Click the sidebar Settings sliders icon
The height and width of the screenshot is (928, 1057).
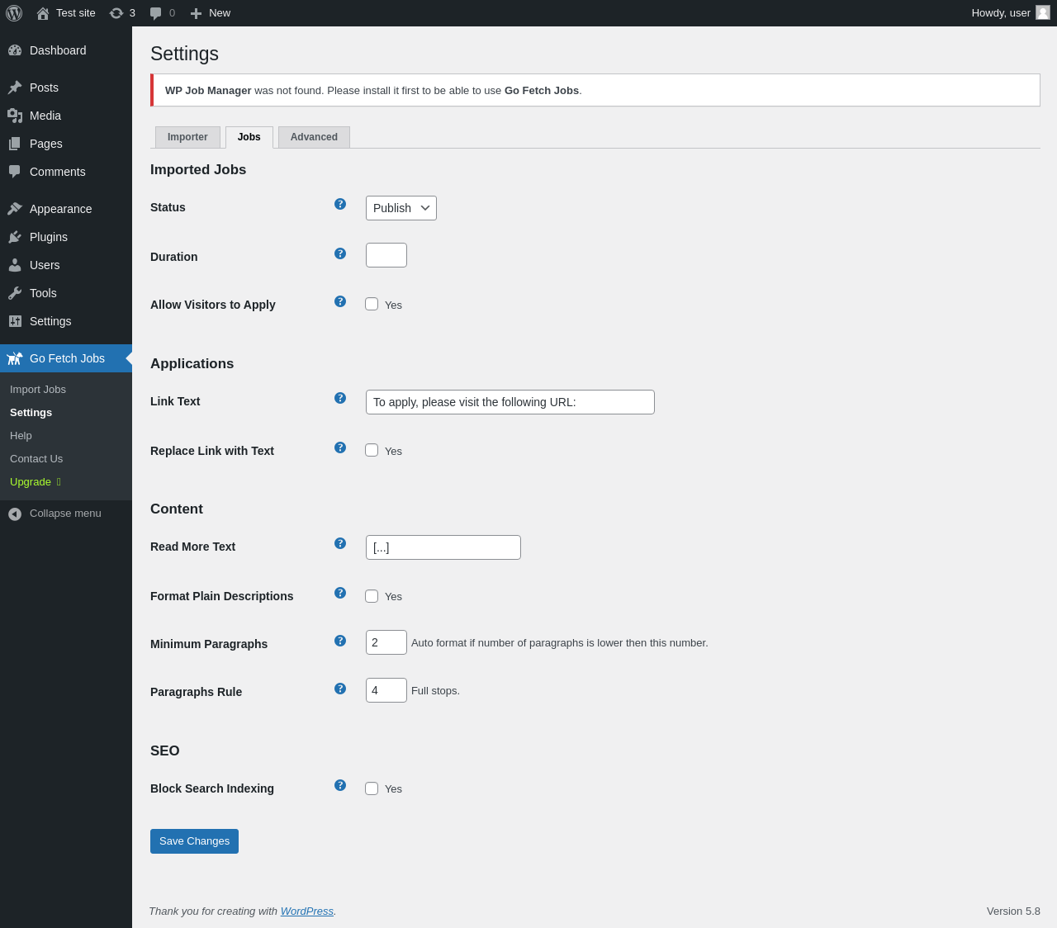tap(15, 321)
